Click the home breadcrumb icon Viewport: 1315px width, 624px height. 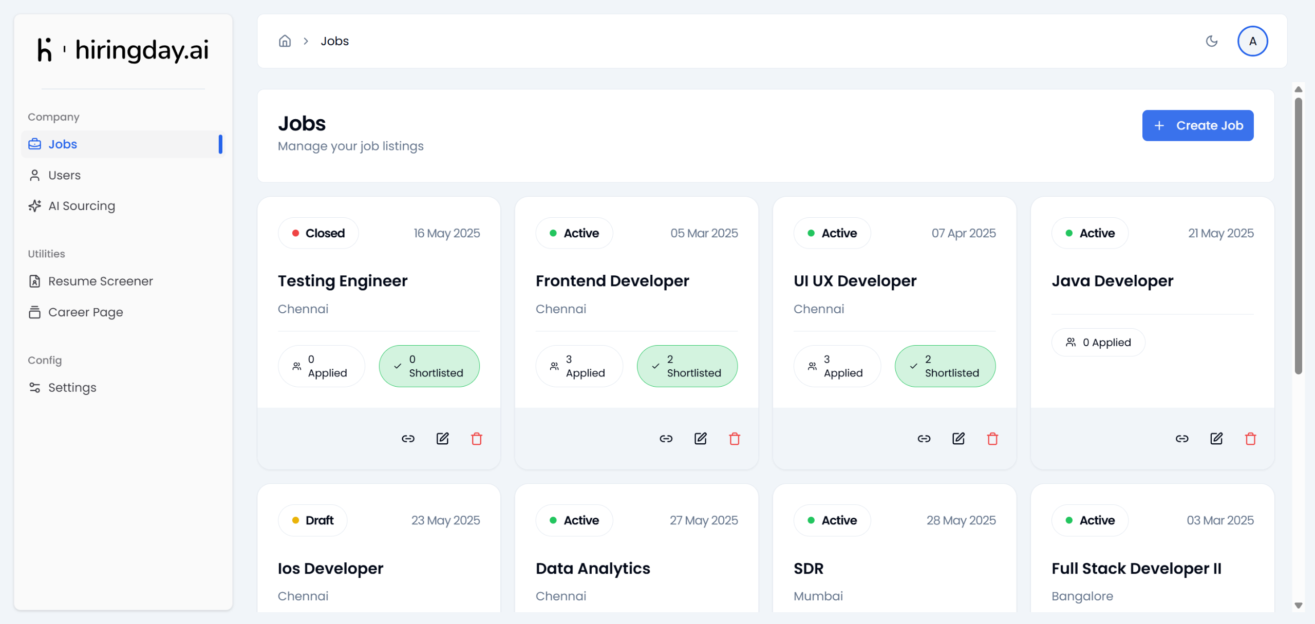coord(285,41)
